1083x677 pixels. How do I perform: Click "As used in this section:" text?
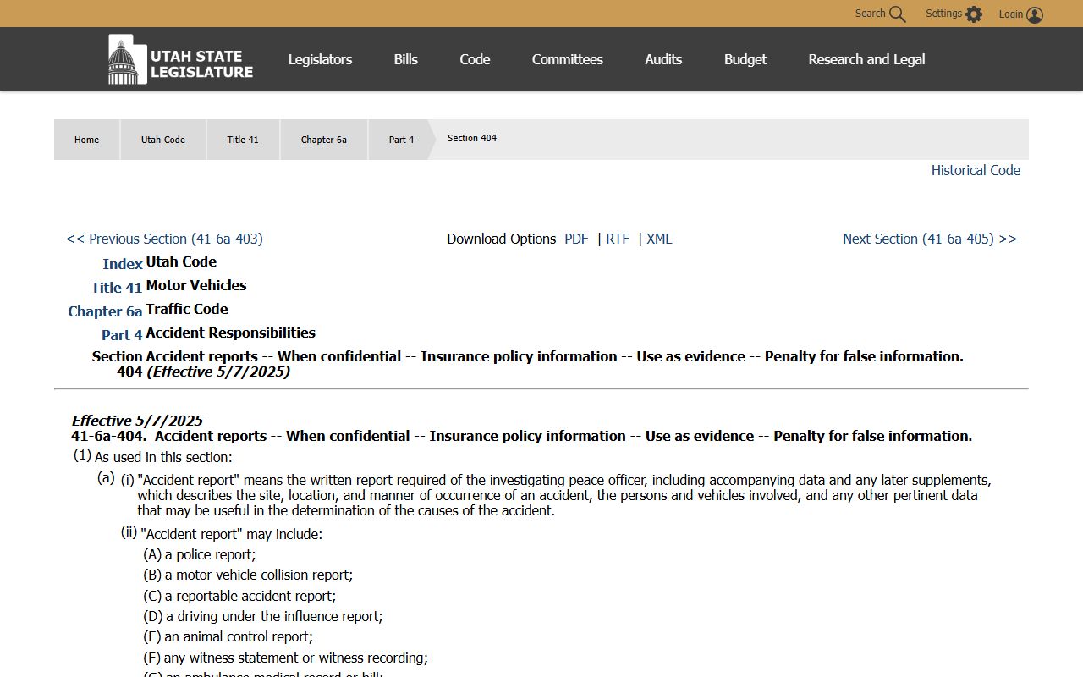163,458
